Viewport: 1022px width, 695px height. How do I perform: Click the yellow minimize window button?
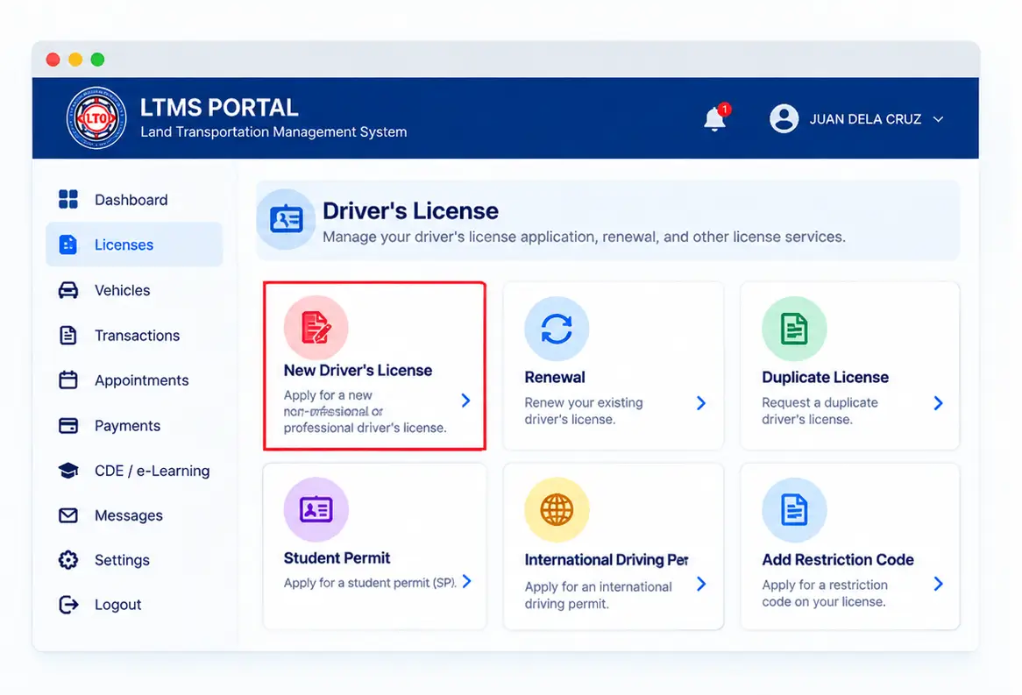pyautogui.click(x=75, y=60)
